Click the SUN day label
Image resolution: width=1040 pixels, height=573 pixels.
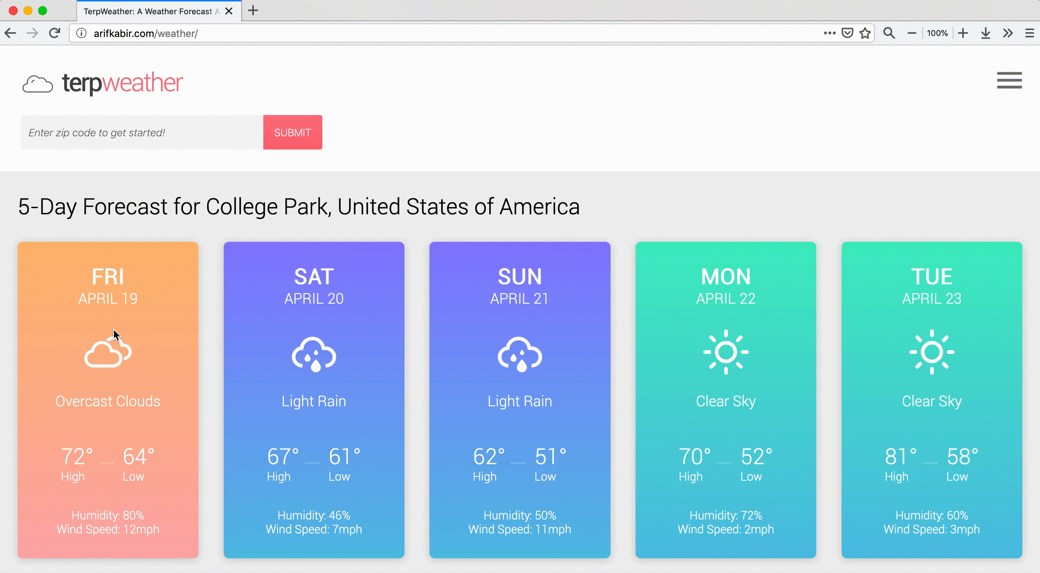(520, 277)
